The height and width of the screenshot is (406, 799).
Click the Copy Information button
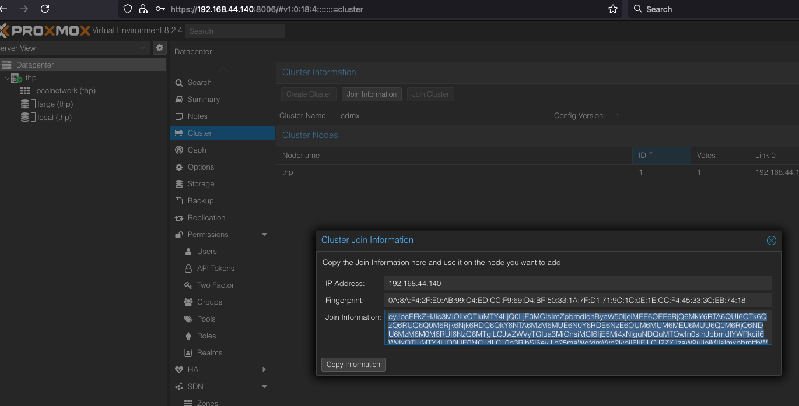(353, 365)
